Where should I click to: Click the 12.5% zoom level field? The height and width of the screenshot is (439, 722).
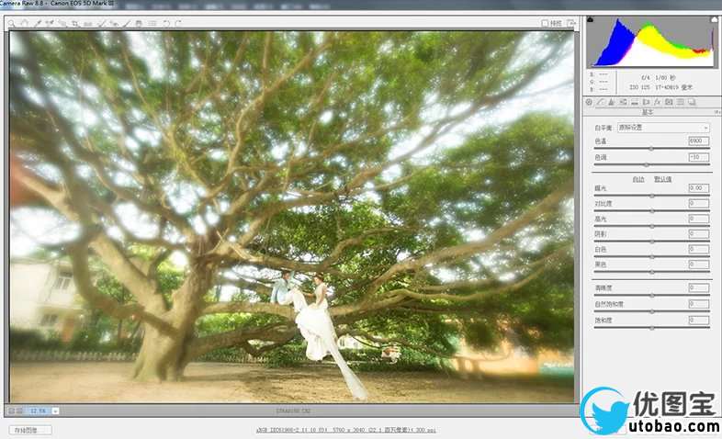click(39, 411)
